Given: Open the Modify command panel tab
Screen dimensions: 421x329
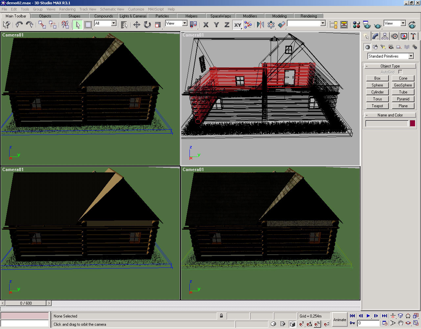Looking at the screenshot, I should 375,36.
